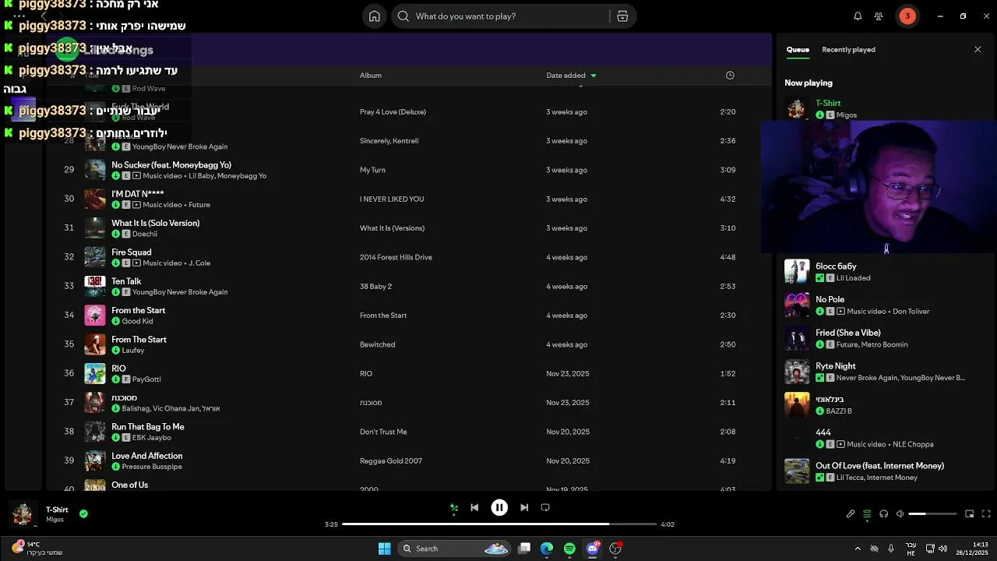997x561 pixels.
Task: Open the miniplayer
Action: point(970,514)
